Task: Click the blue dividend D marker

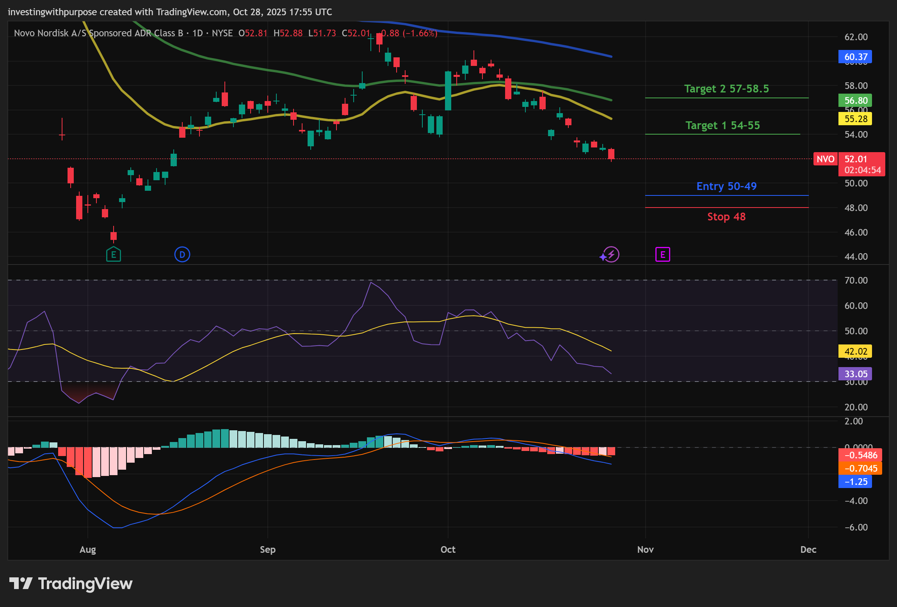Action: [182, 255]
